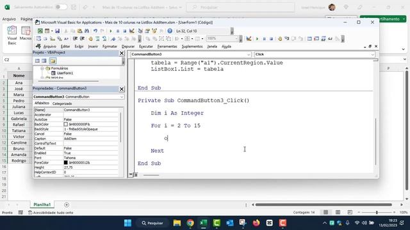Close the Projeto - VBAProject panel
Image resolution: width=410 pixels, height=230 pixels.
(122, 53)
